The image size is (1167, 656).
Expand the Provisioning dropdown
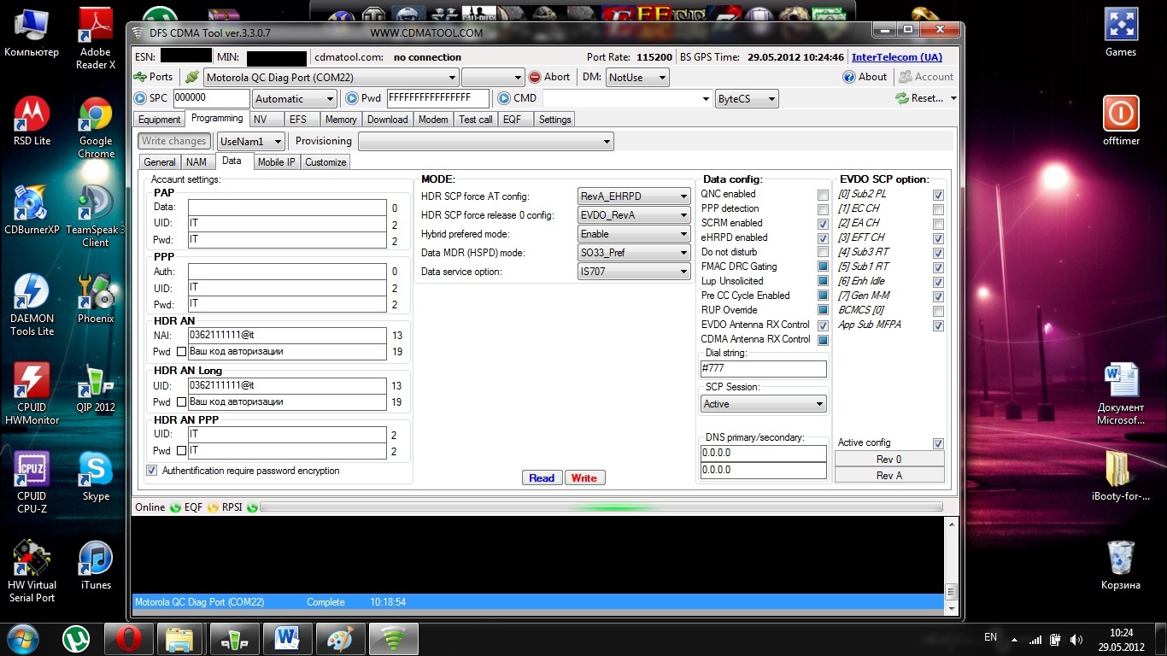click(x=485, y=141)
